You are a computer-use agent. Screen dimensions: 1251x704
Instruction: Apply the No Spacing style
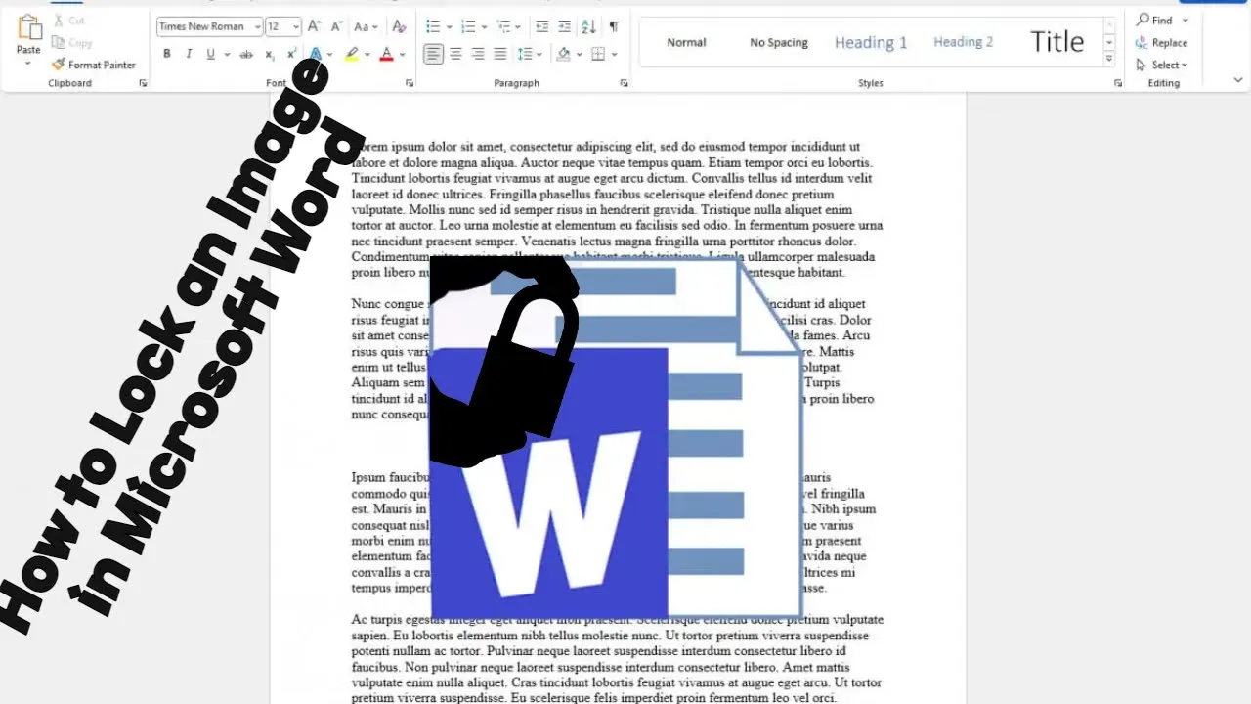(779, 42)
